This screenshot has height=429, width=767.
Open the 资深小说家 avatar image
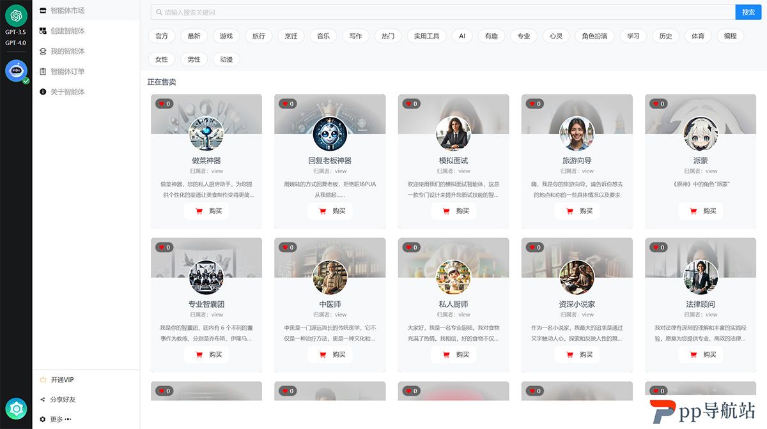(577, 277)
